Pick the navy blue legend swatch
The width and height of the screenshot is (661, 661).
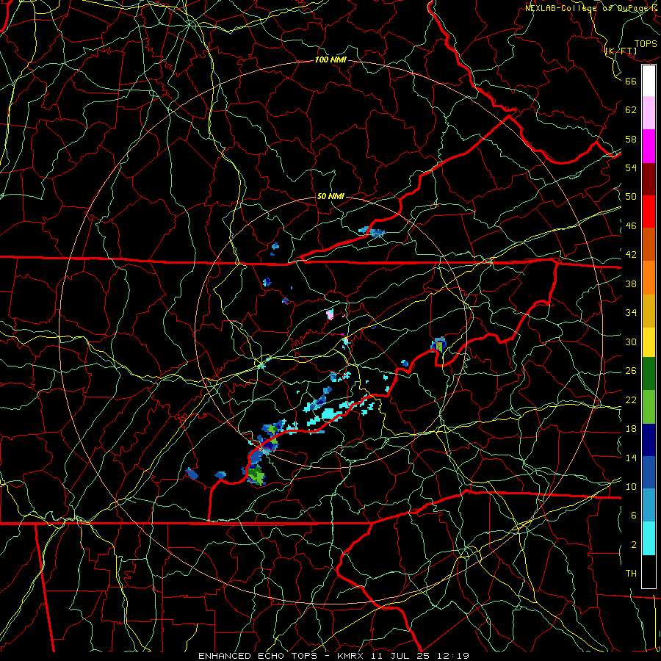(x=649, y=440)
